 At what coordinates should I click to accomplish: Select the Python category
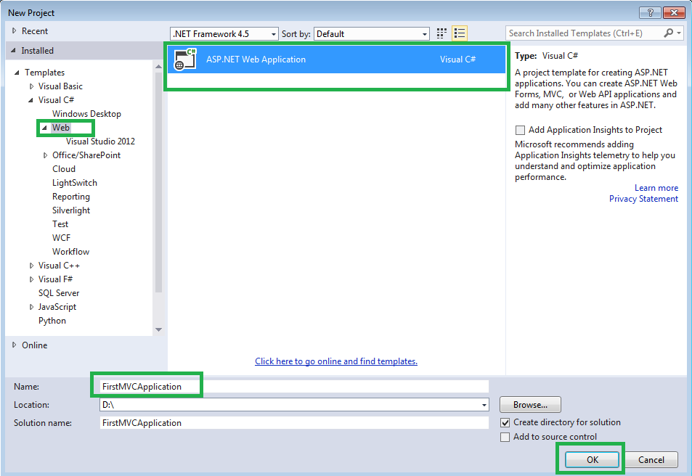pos(52,321)
